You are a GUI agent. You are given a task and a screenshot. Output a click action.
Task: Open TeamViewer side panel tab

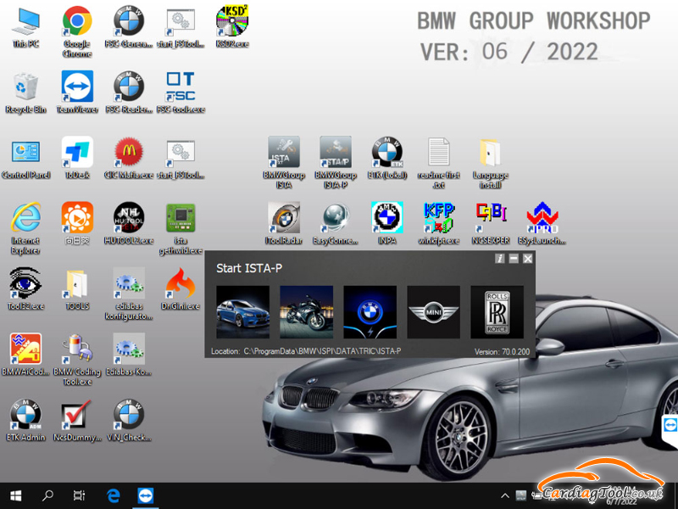coord(670,427)
